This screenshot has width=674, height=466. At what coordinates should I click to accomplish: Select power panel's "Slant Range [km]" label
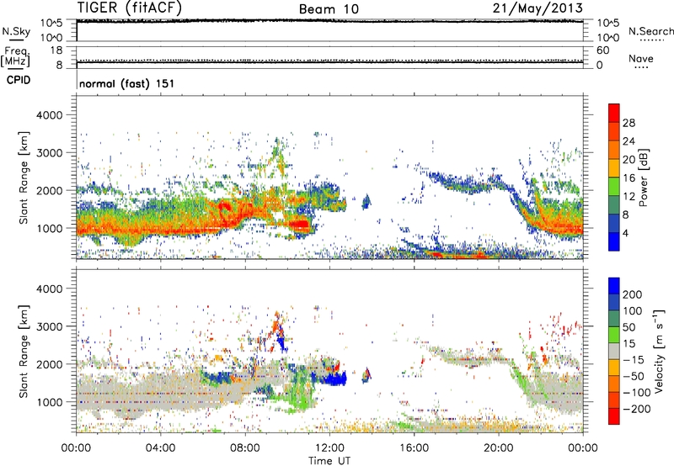click(24, 177)
